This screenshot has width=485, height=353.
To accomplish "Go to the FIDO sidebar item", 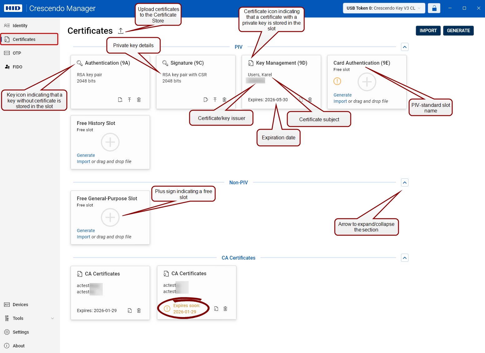I will click(x=17, y=67).
